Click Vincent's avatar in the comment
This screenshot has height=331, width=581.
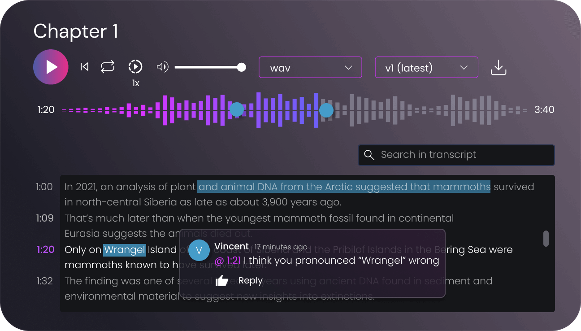pos(199,250)
